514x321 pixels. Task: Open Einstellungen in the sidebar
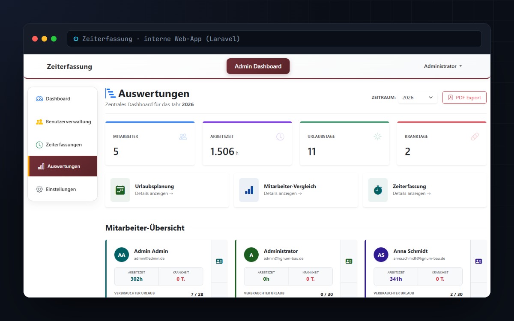63,189
